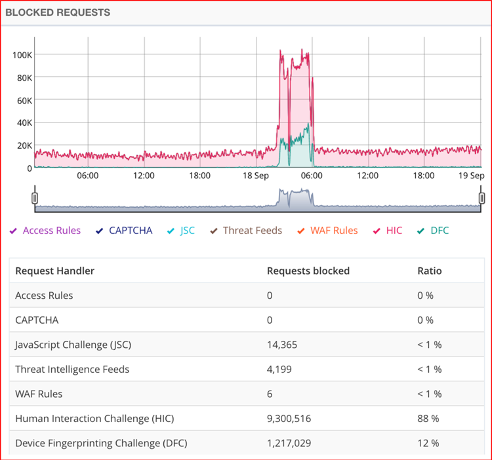
Task: Select the JavaScript Challenge (JSC) row
Action: pyautogui.click(x=247, y=345)
